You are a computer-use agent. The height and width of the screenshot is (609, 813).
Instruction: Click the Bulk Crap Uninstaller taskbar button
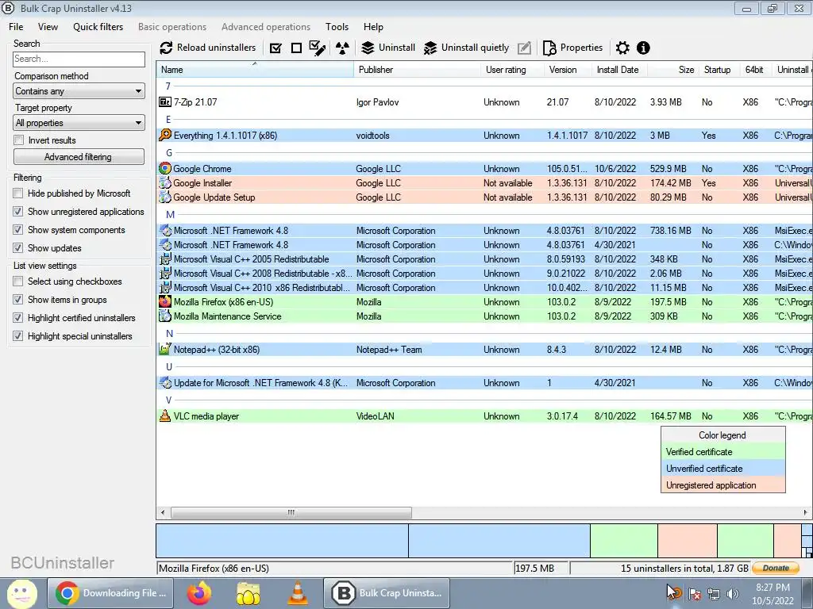387,593
